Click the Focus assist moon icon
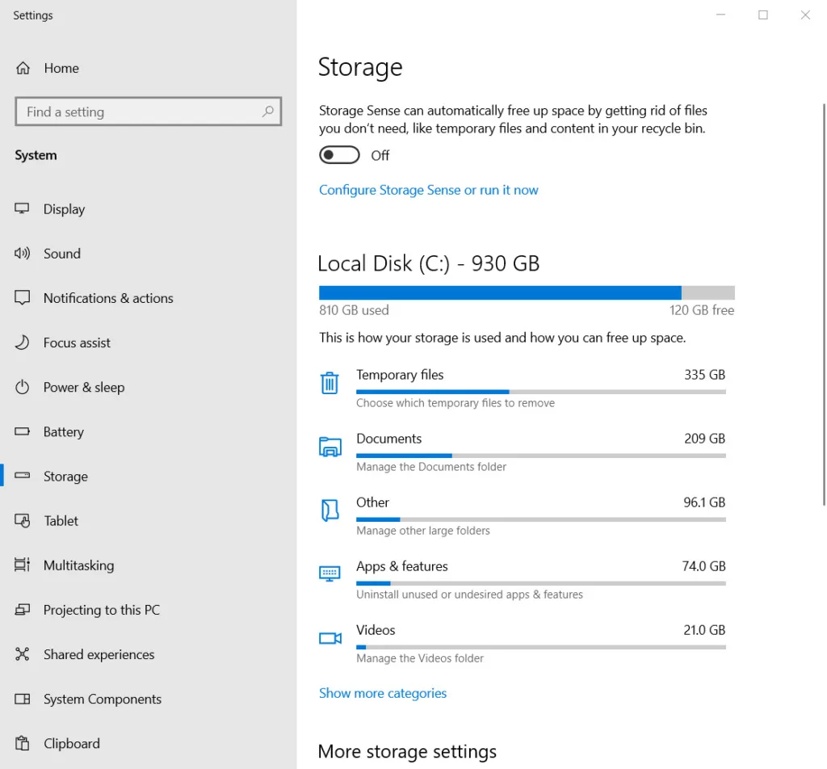Screen dimensions: 827x769 coord(22,342)
